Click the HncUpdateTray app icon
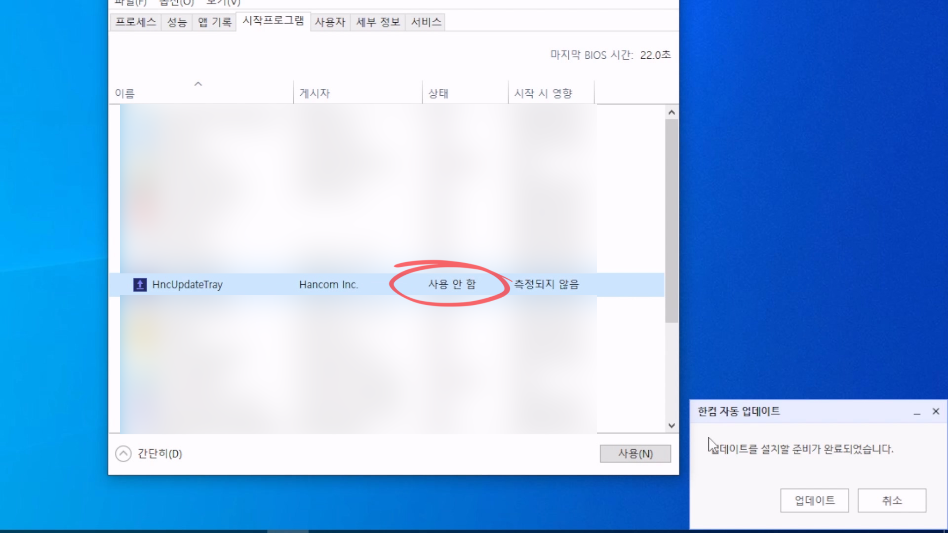 (140, 285)
